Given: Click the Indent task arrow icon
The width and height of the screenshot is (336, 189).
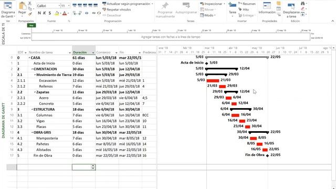Looking at the screenshot, I should [79, 13].
